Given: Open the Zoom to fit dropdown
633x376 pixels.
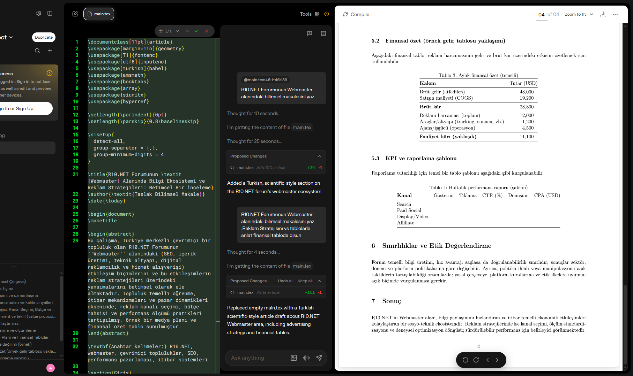Looking at the screenshot, I should 579,14.
